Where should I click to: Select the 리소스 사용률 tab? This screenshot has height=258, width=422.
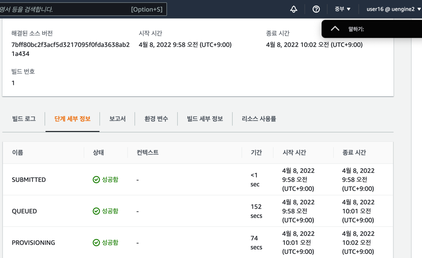pos(259,119)
